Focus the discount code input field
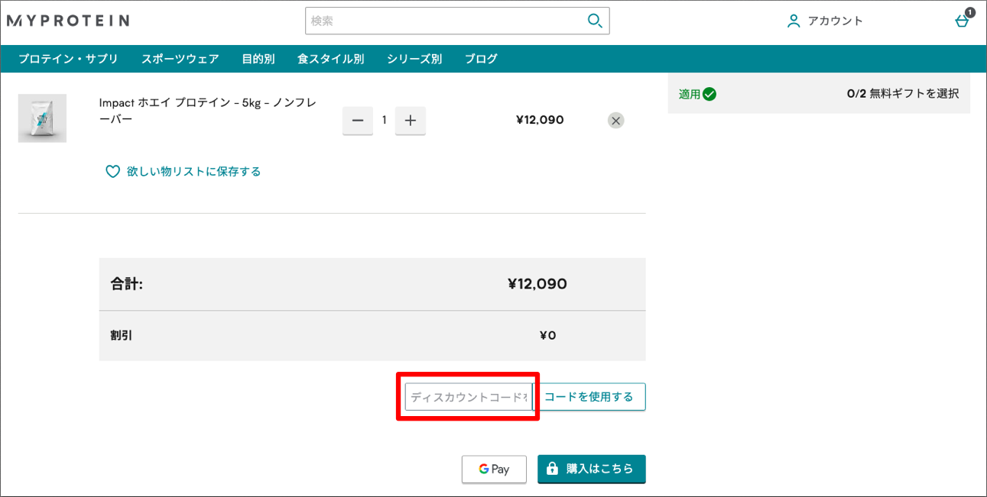Screen dimensions: 987x497 point(468,397)
